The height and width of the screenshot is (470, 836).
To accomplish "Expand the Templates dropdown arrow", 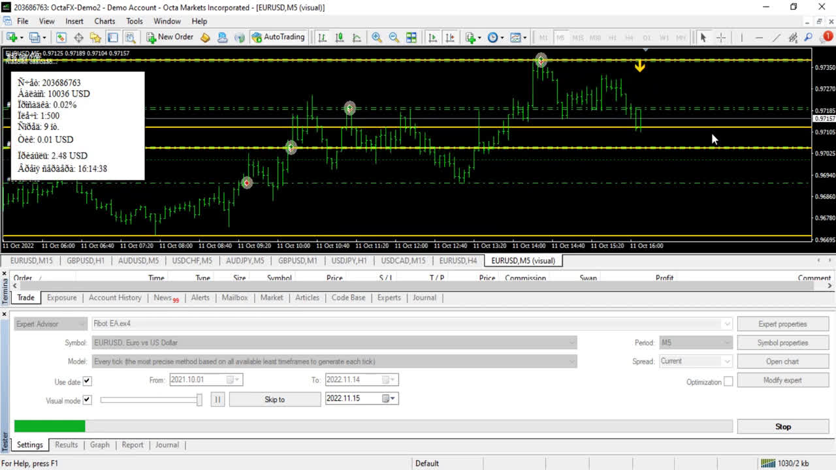I will 524,37.
